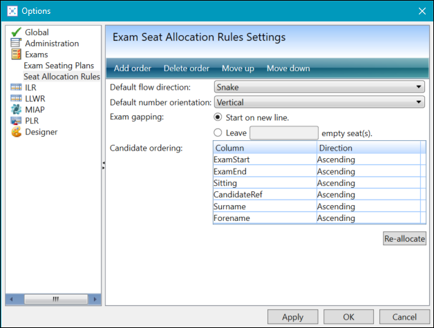Click Ascending direction for CandidateRef row
The height and width of the screenshot is (328, 434).
coord(368,195)
